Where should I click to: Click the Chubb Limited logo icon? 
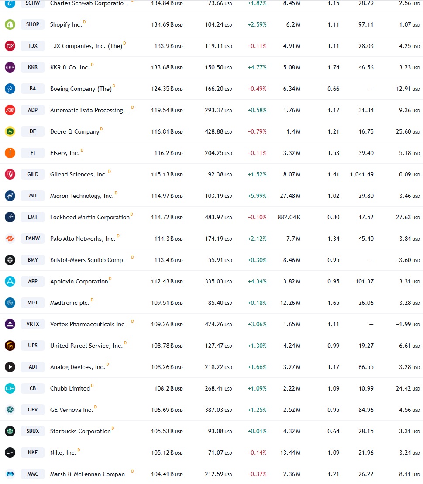pyautogui.click(x=10, y=388)
